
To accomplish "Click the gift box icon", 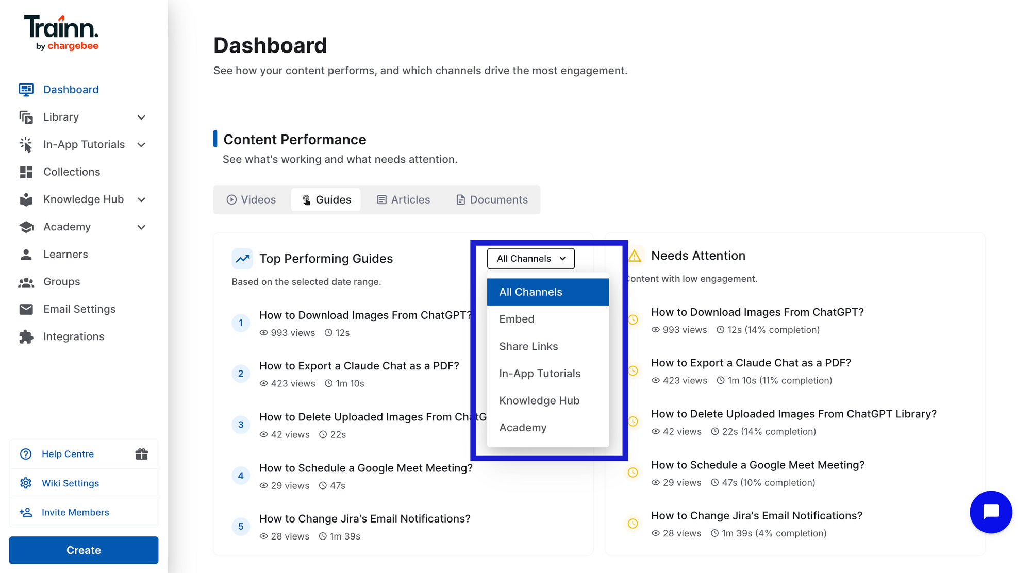I will [142, 454].
